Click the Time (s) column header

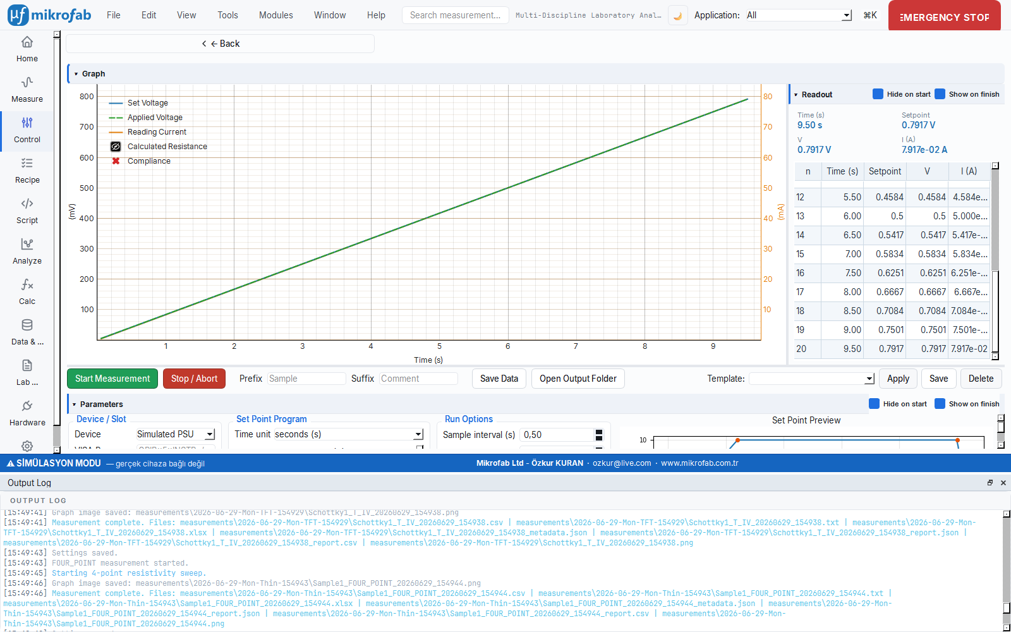842,171
